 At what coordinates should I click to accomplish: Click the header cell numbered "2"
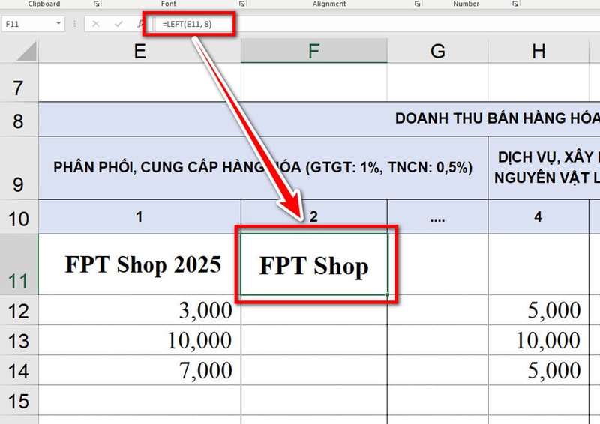tap(314, 216)
